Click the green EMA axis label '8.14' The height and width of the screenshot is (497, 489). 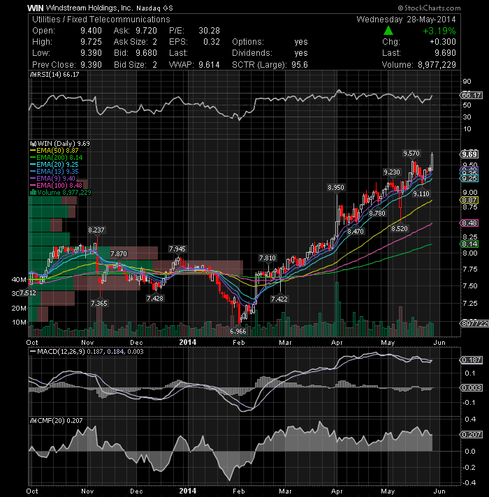pyautogui.click(x=469, y=244)
